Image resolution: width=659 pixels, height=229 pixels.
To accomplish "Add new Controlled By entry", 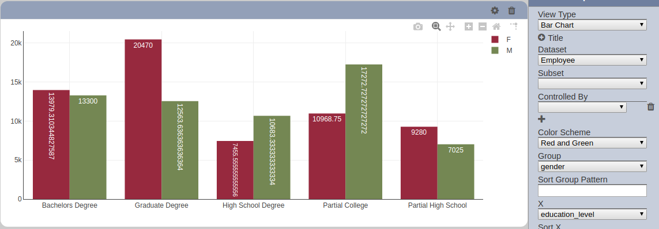I will [x=542, y=119].
